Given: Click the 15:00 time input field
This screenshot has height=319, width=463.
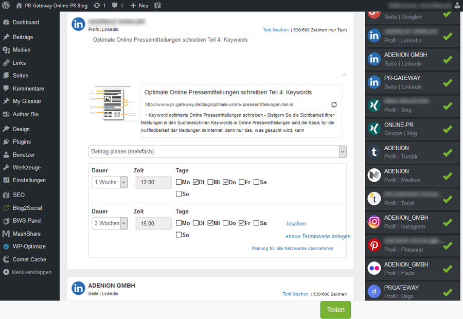Looking at the screenshot, I should click(153, 223).
